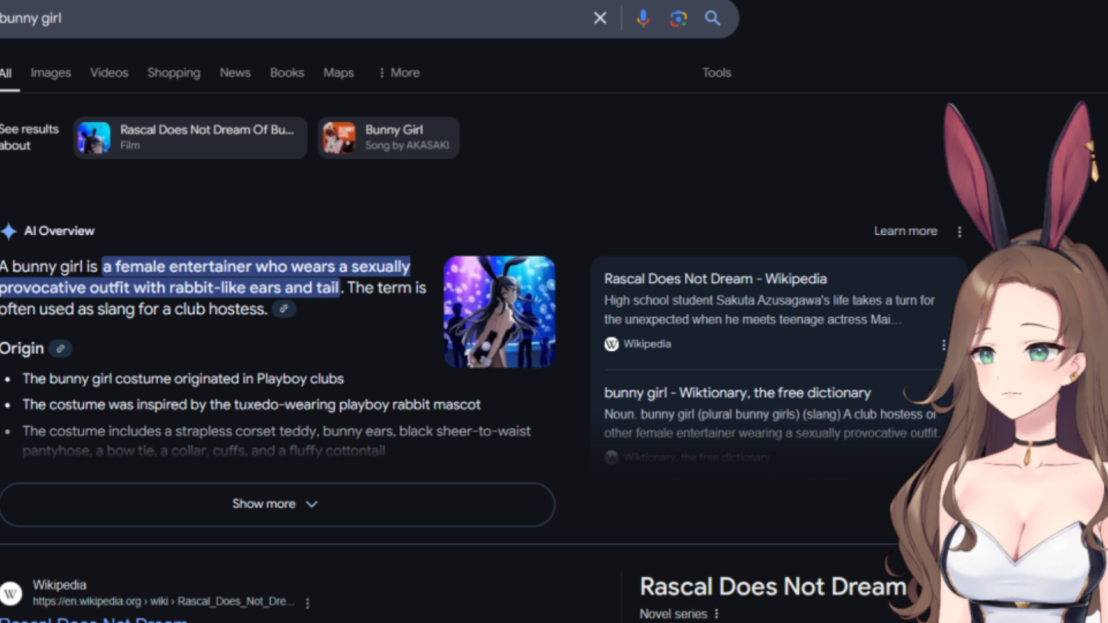Open the source link icon next to Origin
The image size is (1108, 623).
point(61,348)
